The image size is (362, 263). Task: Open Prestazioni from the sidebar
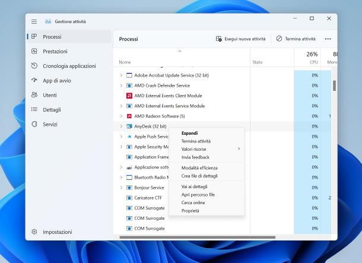[55, 51]
